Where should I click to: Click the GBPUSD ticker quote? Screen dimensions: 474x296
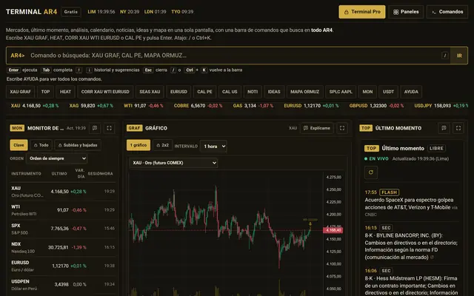(x=376, y=106)
